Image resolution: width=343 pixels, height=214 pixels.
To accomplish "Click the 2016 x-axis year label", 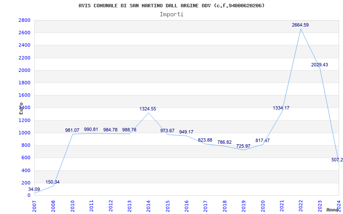I will (187, 206).
